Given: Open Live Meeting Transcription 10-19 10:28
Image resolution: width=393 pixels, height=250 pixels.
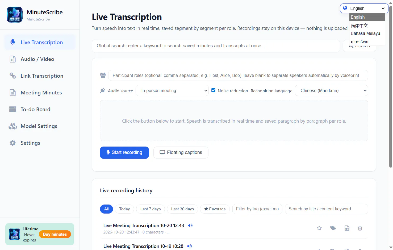Looking at the screenshot, I should pos(143,246).
